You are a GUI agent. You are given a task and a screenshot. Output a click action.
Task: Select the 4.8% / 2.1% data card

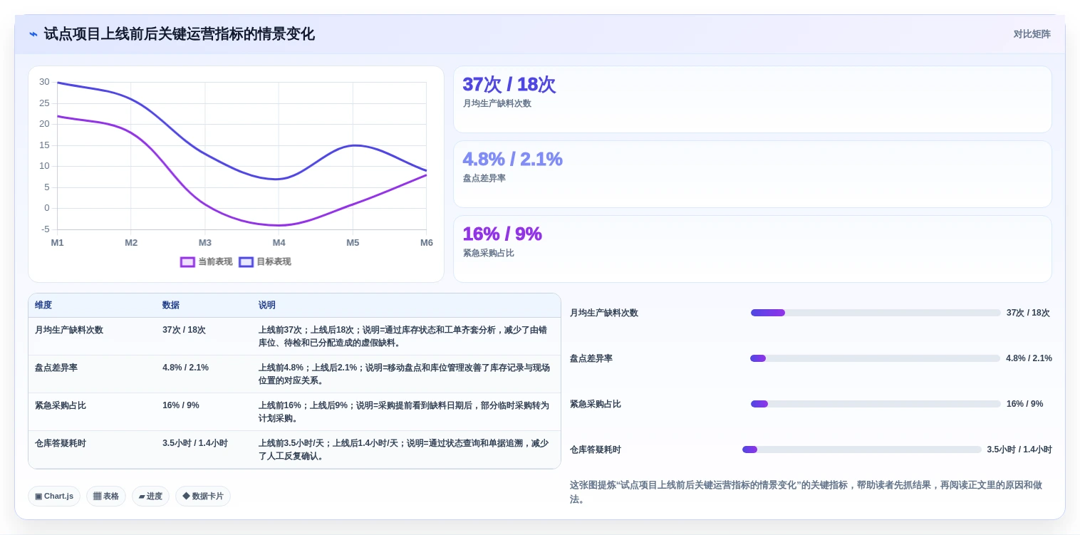click(x=752, y=174)
